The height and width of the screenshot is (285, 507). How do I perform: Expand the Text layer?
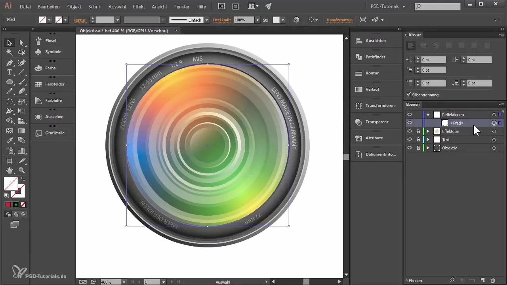pos(428,140)
